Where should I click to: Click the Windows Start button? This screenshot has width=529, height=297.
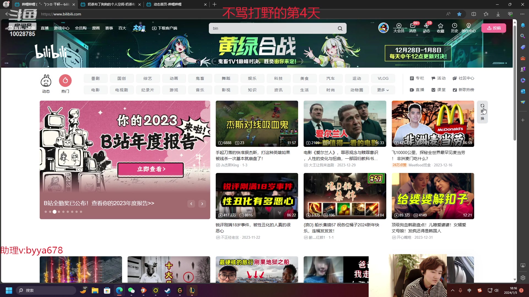9,290
